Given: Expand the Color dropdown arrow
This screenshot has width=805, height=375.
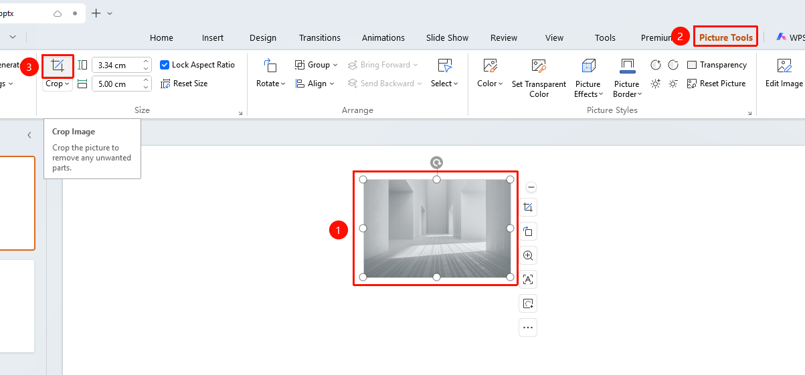Looking at the screenshot, I should tap(501, 84).
